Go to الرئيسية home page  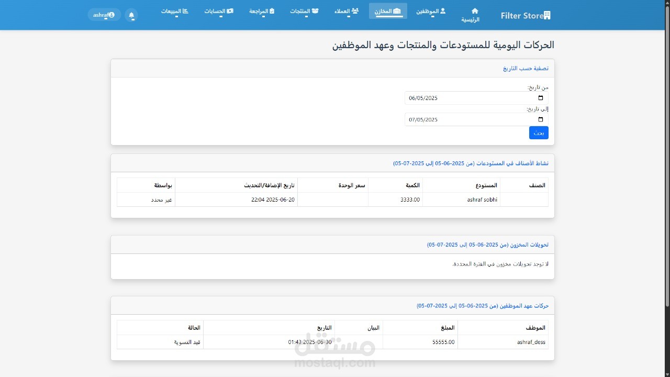[470, 15]
